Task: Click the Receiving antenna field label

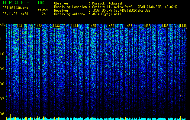Action: (x=69, y=14)
